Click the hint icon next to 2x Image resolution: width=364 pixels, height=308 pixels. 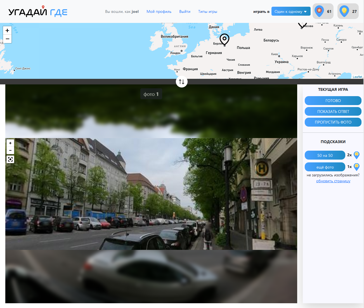356,155
